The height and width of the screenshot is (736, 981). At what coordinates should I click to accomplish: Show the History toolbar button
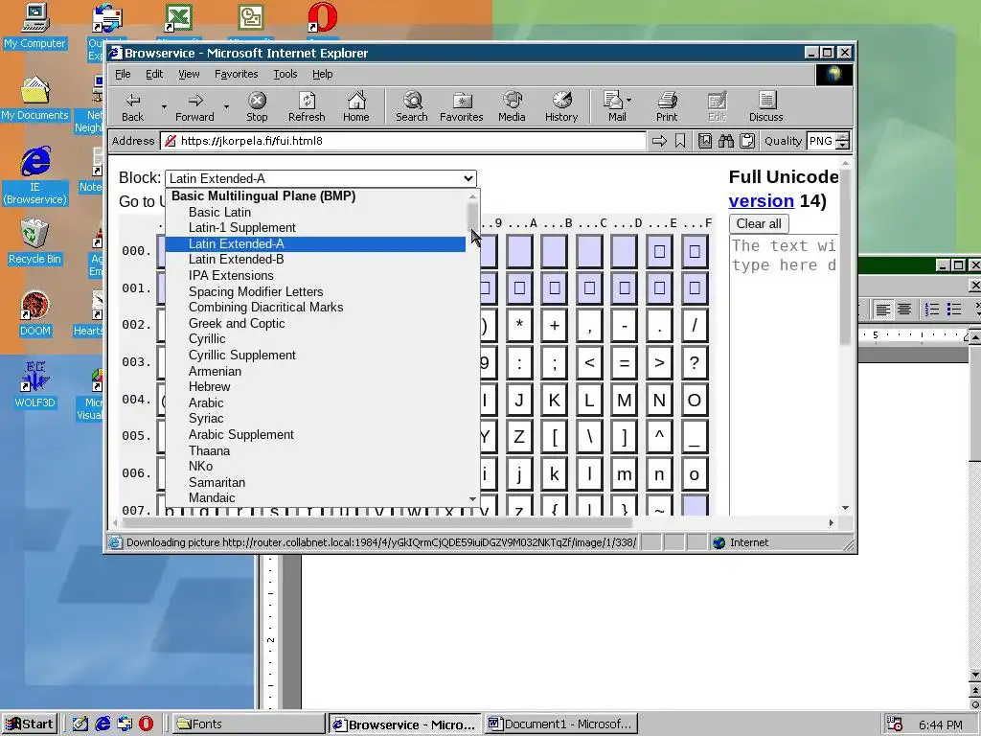[x=561, y=107]
